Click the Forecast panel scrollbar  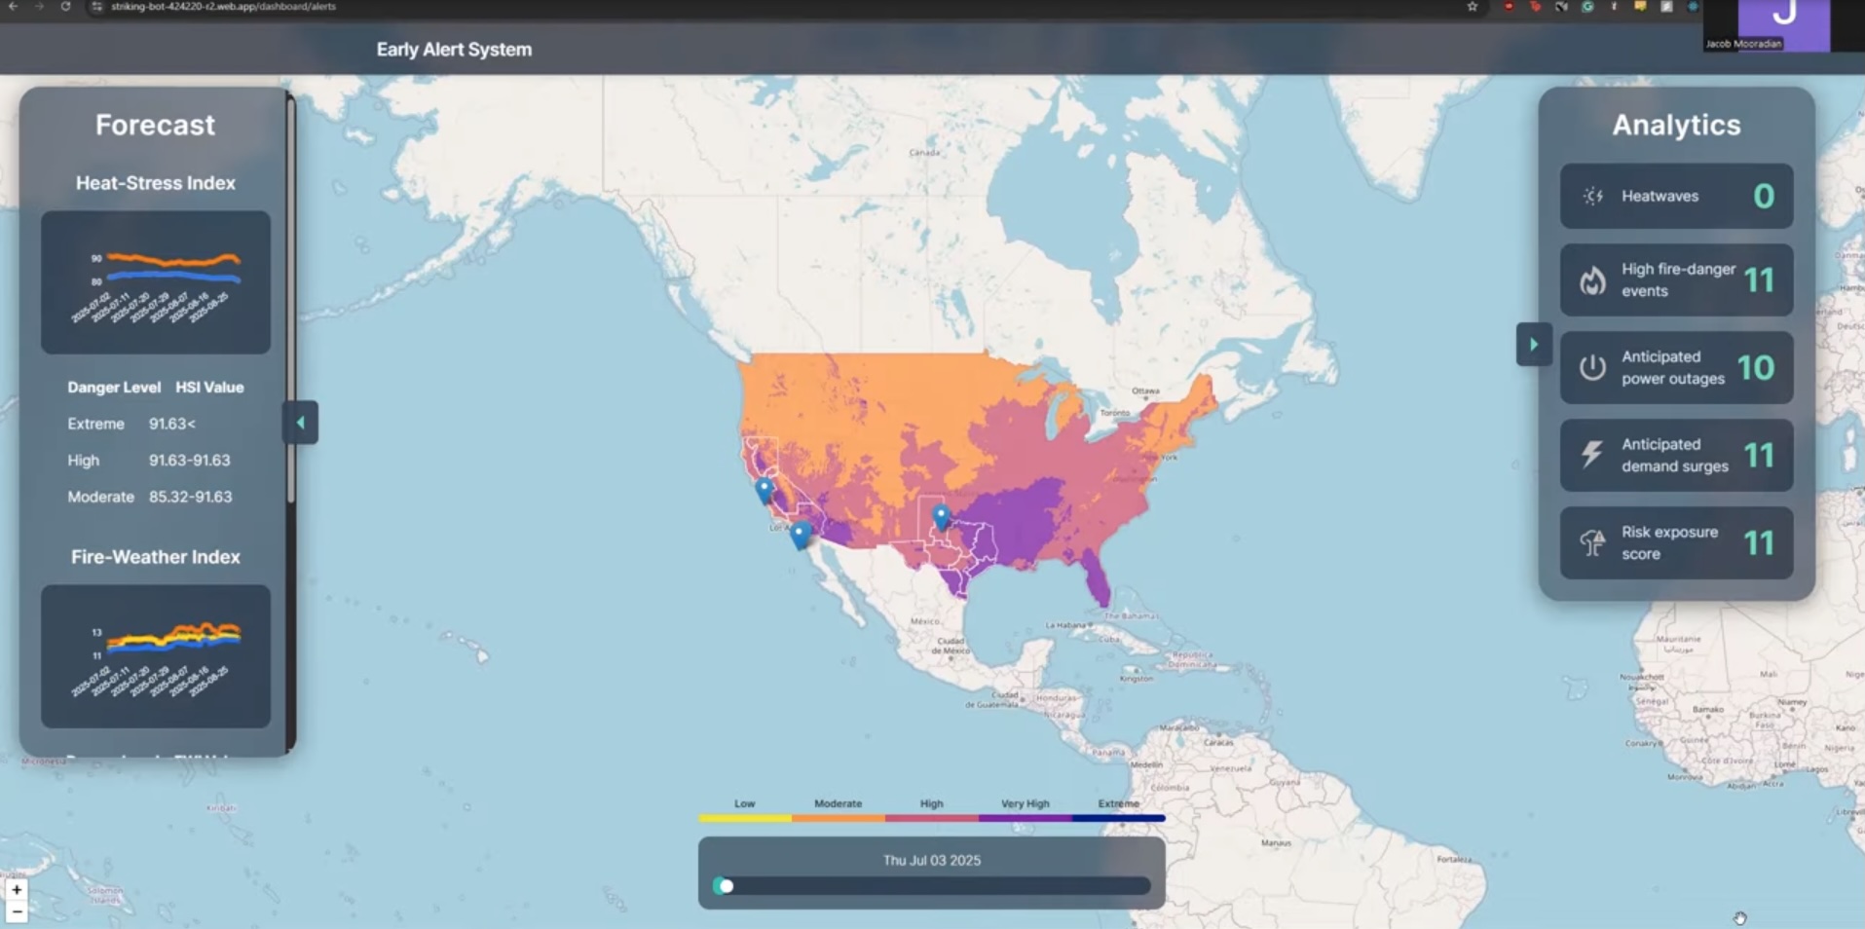(290, 302)
